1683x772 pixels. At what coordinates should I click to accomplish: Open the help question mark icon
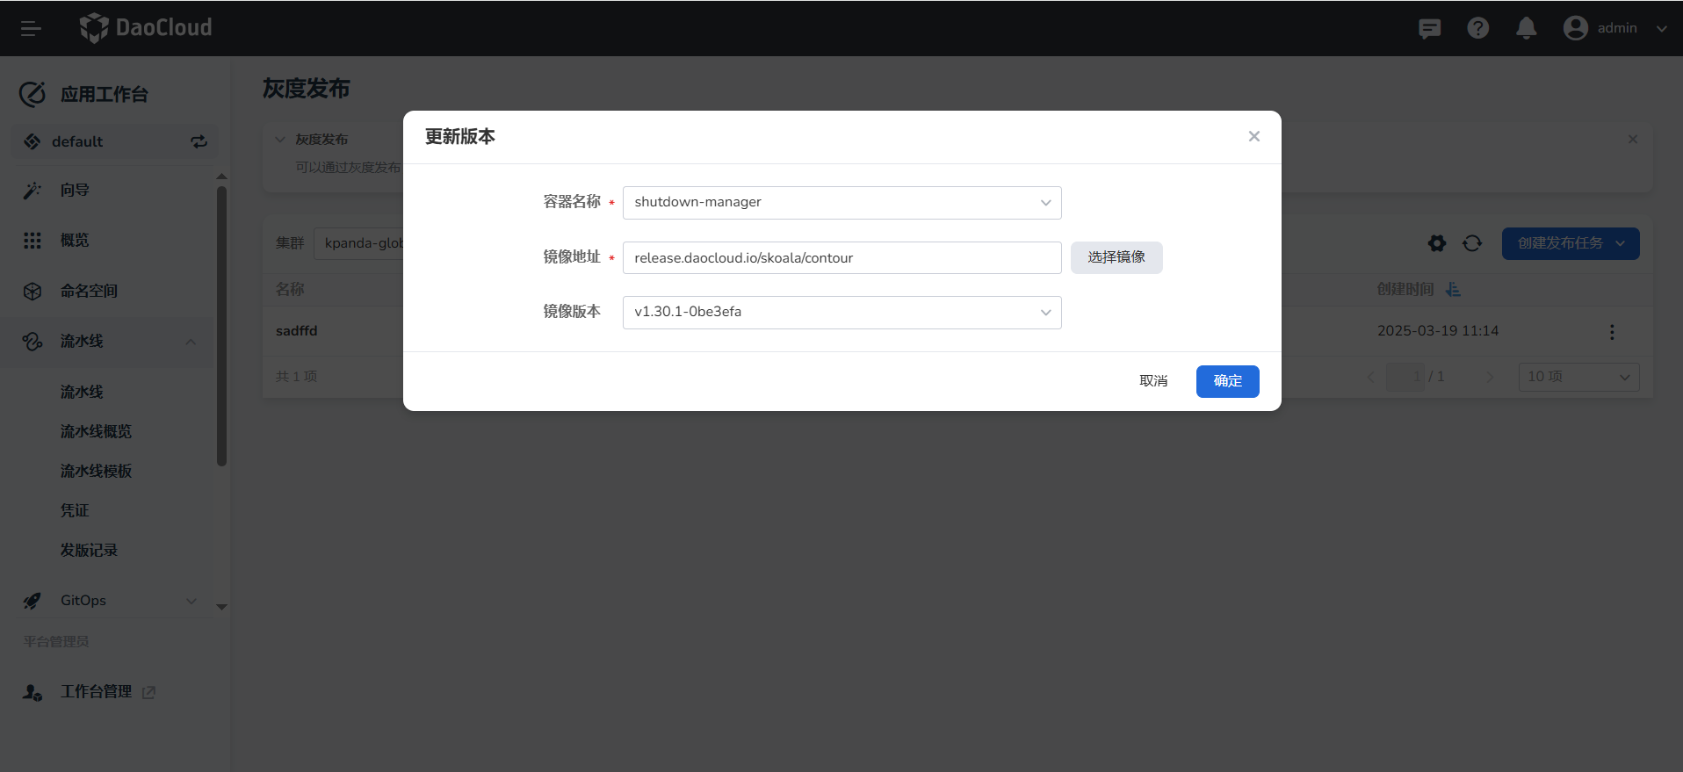tap(1477, 29)
